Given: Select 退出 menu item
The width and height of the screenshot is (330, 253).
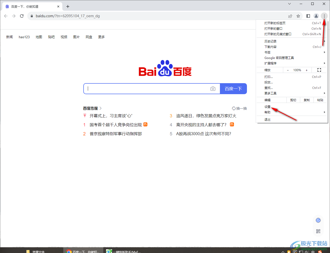Looking at the screenshot, I should (x=292, y=119).
